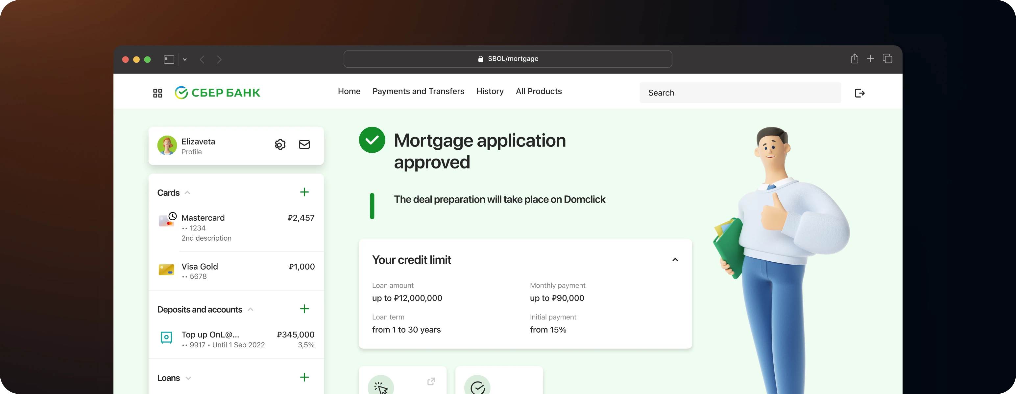The image size is (1016, 394).
Task: Click the Sberbank logo
Action: (217, 93)
